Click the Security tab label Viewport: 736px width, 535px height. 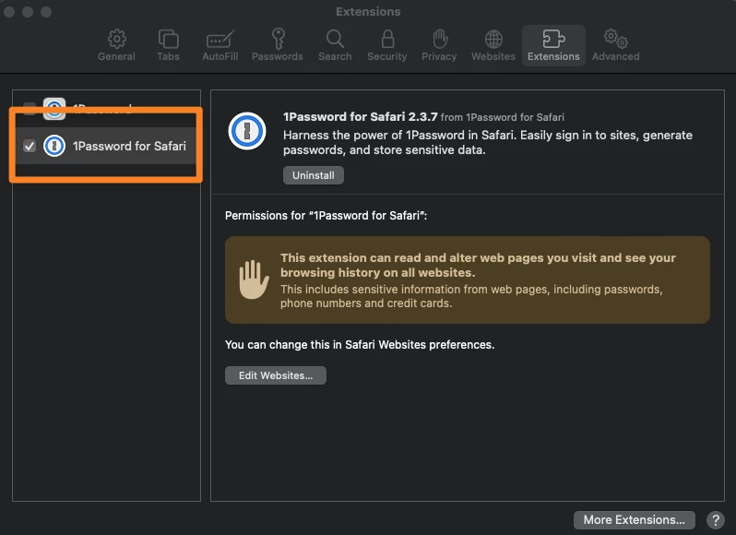coord(386,56)
